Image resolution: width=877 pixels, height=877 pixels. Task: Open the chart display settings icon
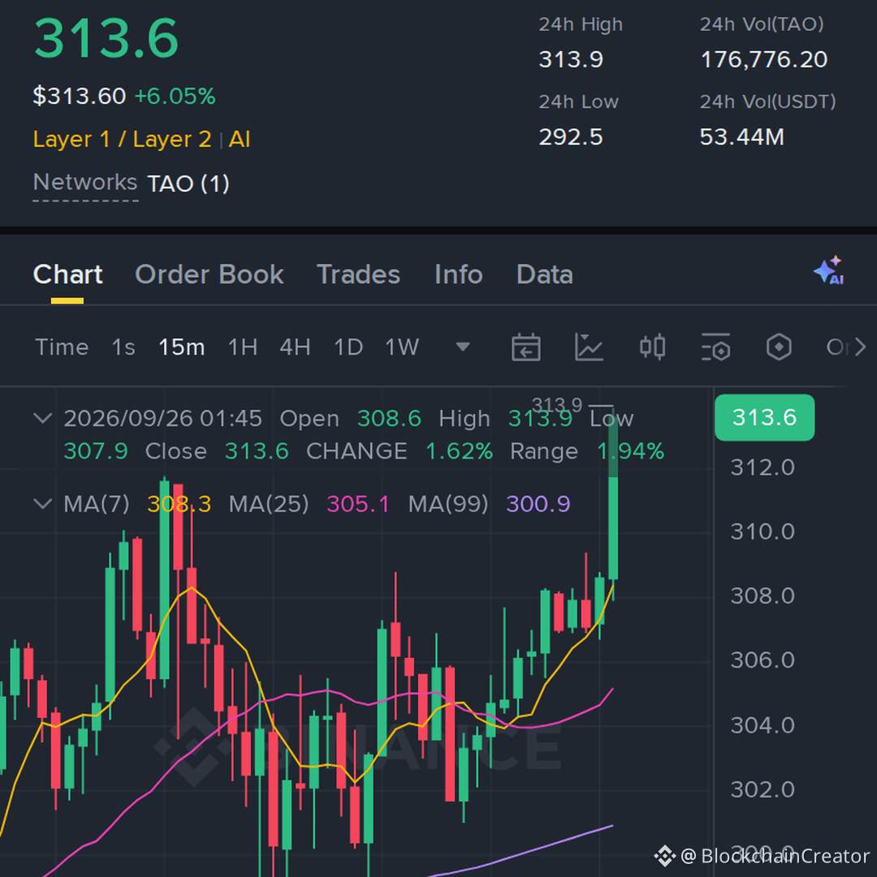click(715, 348)
